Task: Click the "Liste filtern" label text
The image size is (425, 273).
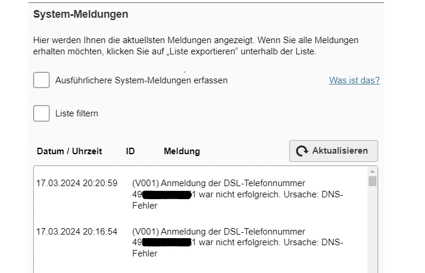Action: click(76, 113)
